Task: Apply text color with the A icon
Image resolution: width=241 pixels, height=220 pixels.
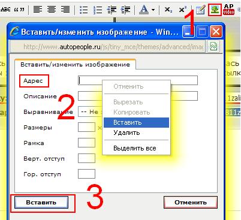Action: click(144, 9)
